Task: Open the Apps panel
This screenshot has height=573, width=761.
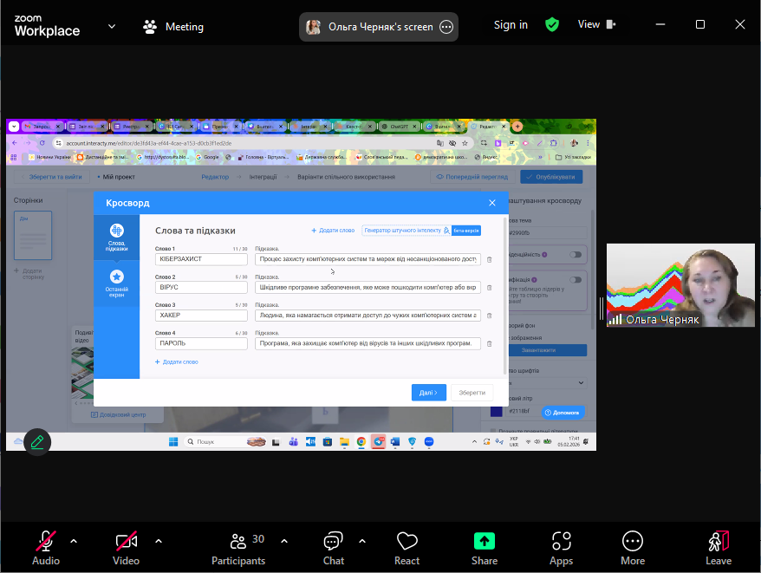Action: coord(561,548)
